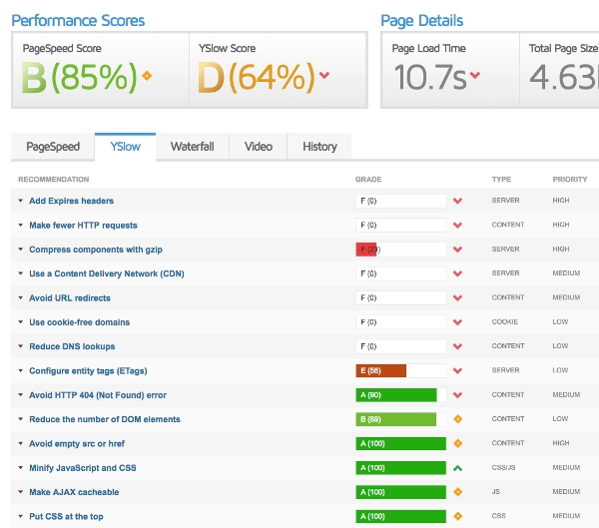The width and height of the screenshot is (599, 528).
Task: Expand the Avoid HTTP 404 error arrow
Action: coord(21,395)
